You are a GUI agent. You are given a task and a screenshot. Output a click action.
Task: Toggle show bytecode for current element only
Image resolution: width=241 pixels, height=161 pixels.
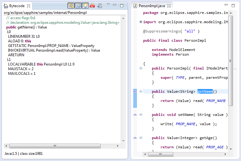(x=78, y=6)
